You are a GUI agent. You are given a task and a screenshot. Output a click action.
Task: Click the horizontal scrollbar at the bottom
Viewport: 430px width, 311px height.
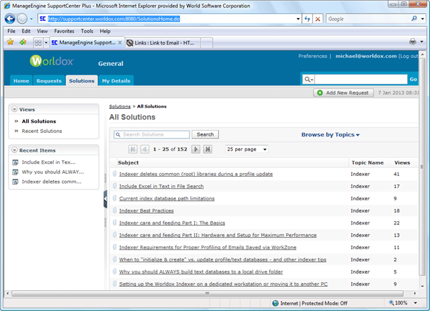coord(208,294)
